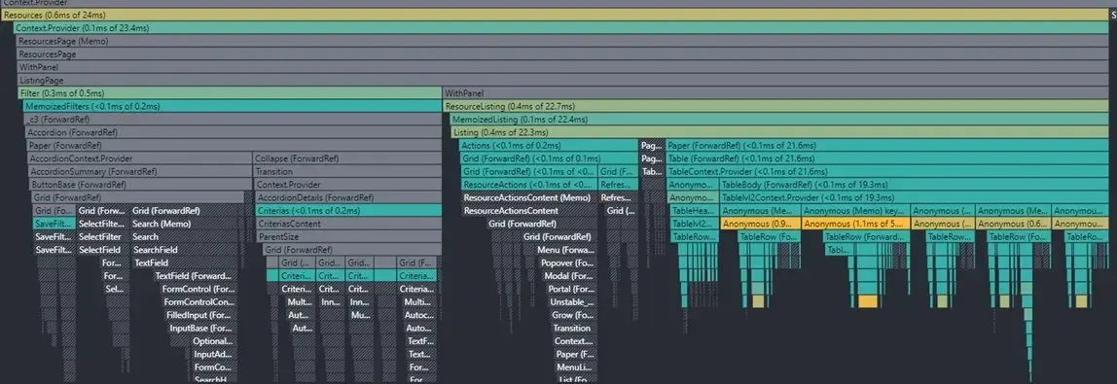Click Context.Provider (0.1ms of 23.4ms) bar
The image size is (1117, 384).
559,28
